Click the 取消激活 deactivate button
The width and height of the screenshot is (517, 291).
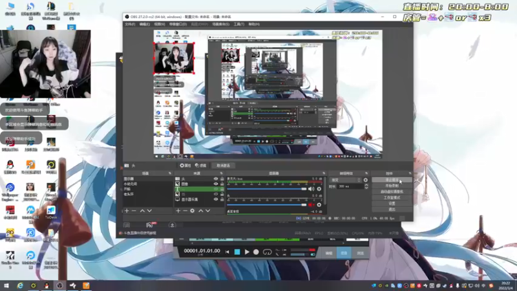223,166
